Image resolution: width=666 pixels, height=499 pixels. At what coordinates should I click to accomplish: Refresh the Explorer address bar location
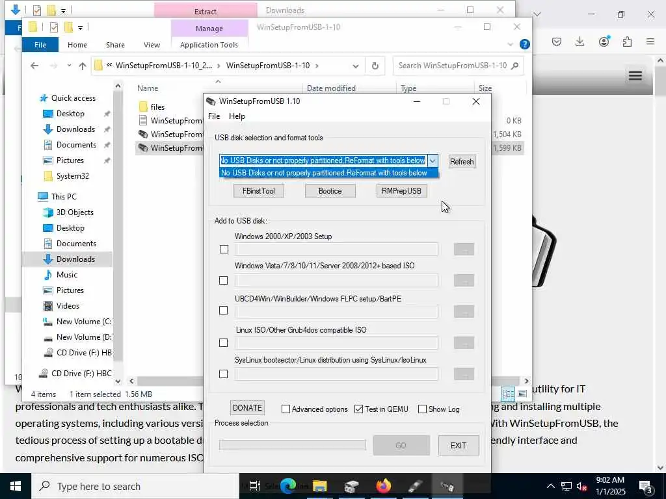tap(375, 66)
